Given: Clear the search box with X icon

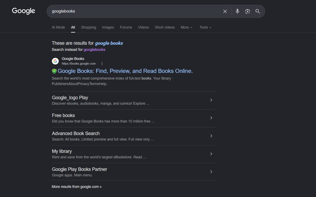Looking at the screenshot, I should point(225,11).
